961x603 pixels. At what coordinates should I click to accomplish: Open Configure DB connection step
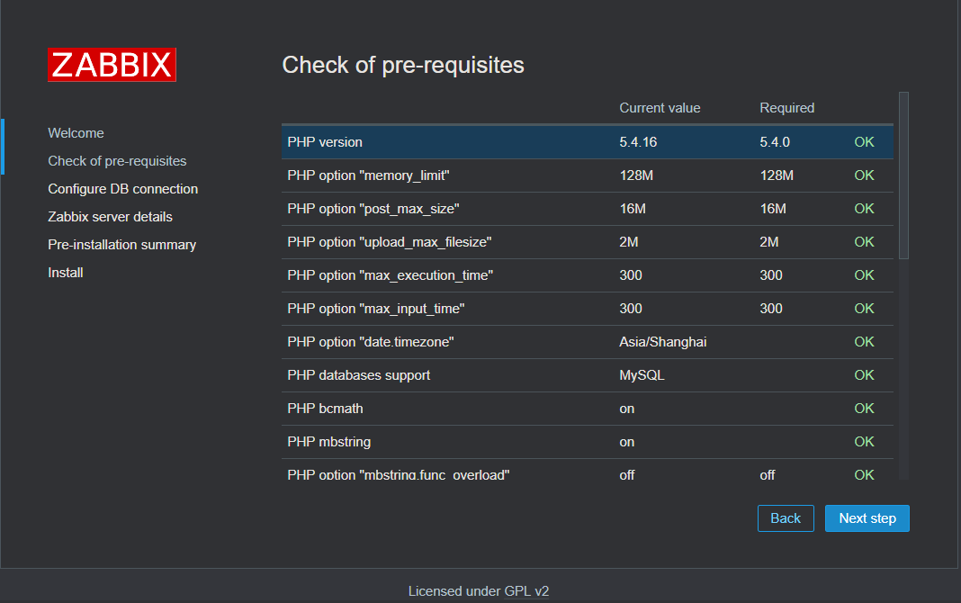point(122,189)
